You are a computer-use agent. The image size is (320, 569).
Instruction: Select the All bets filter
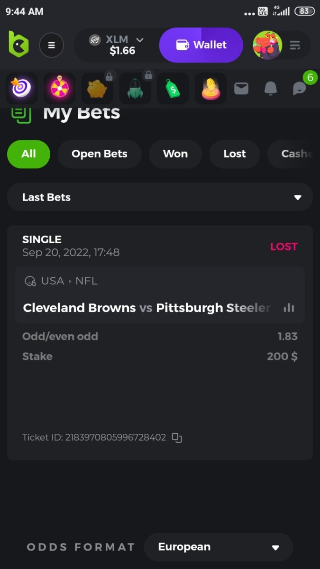click(28, 154)
